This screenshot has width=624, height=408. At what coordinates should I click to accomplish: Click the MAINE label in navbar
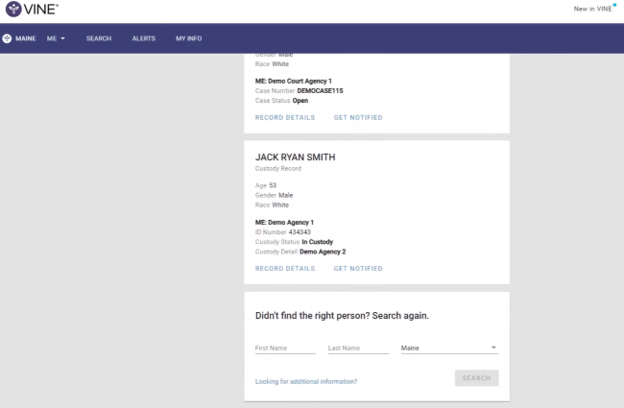click(x=26, y=38)
